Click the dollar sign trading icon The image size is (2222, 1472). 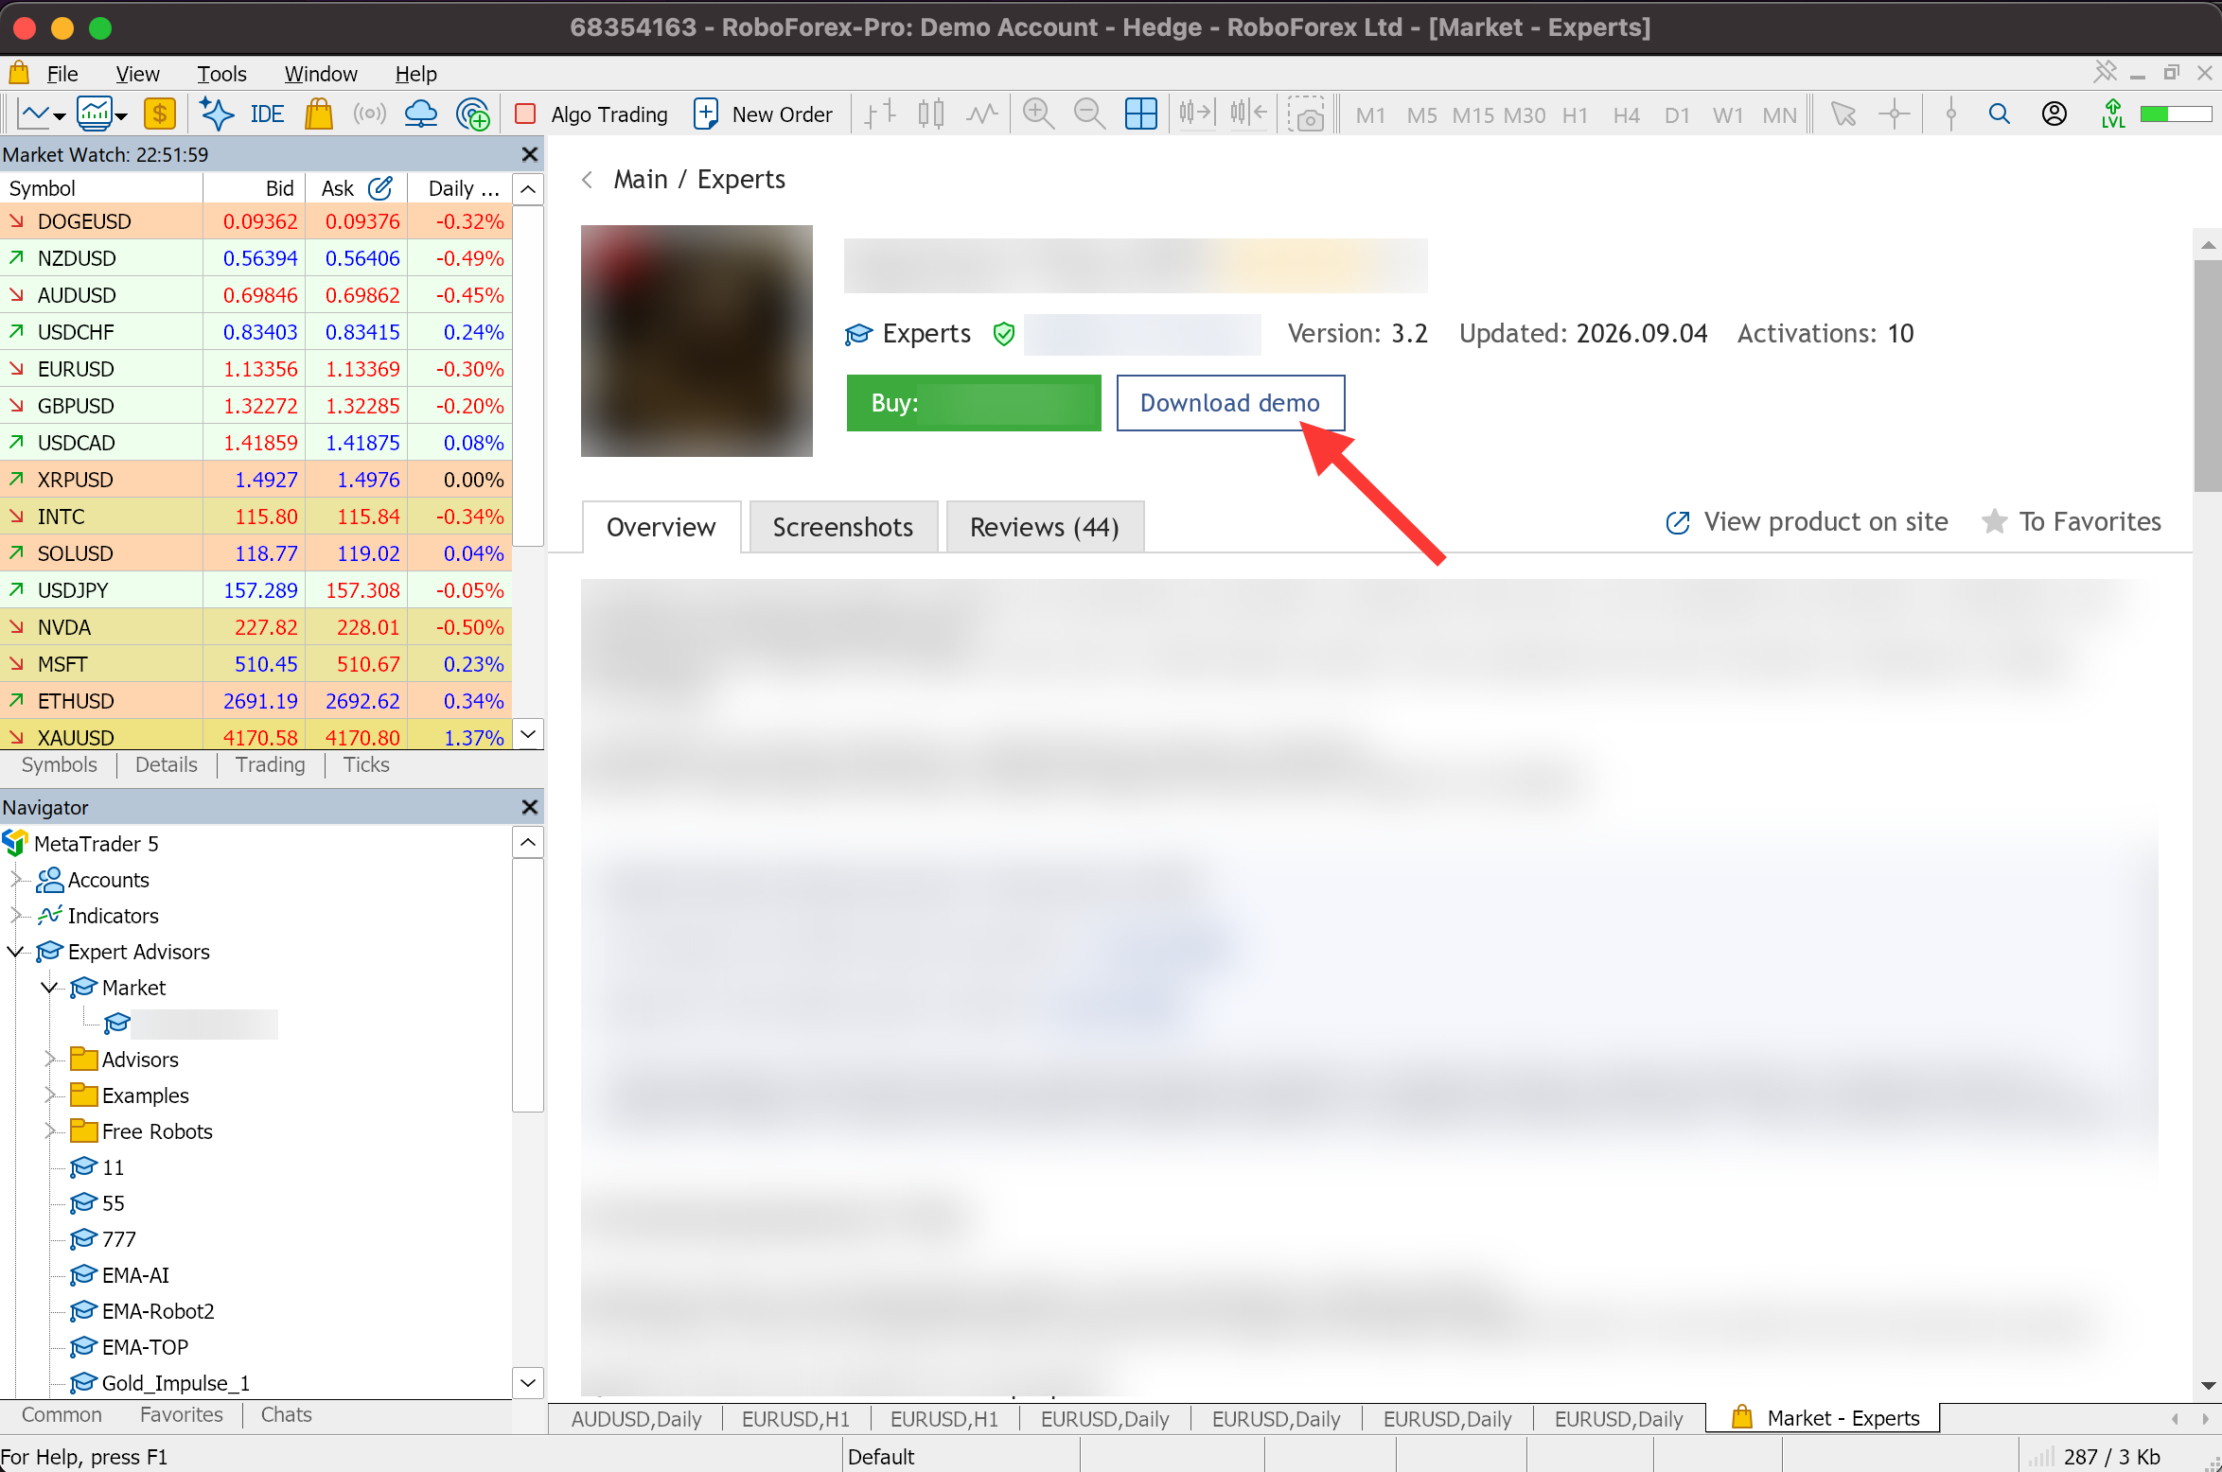(x=160, y=114)
